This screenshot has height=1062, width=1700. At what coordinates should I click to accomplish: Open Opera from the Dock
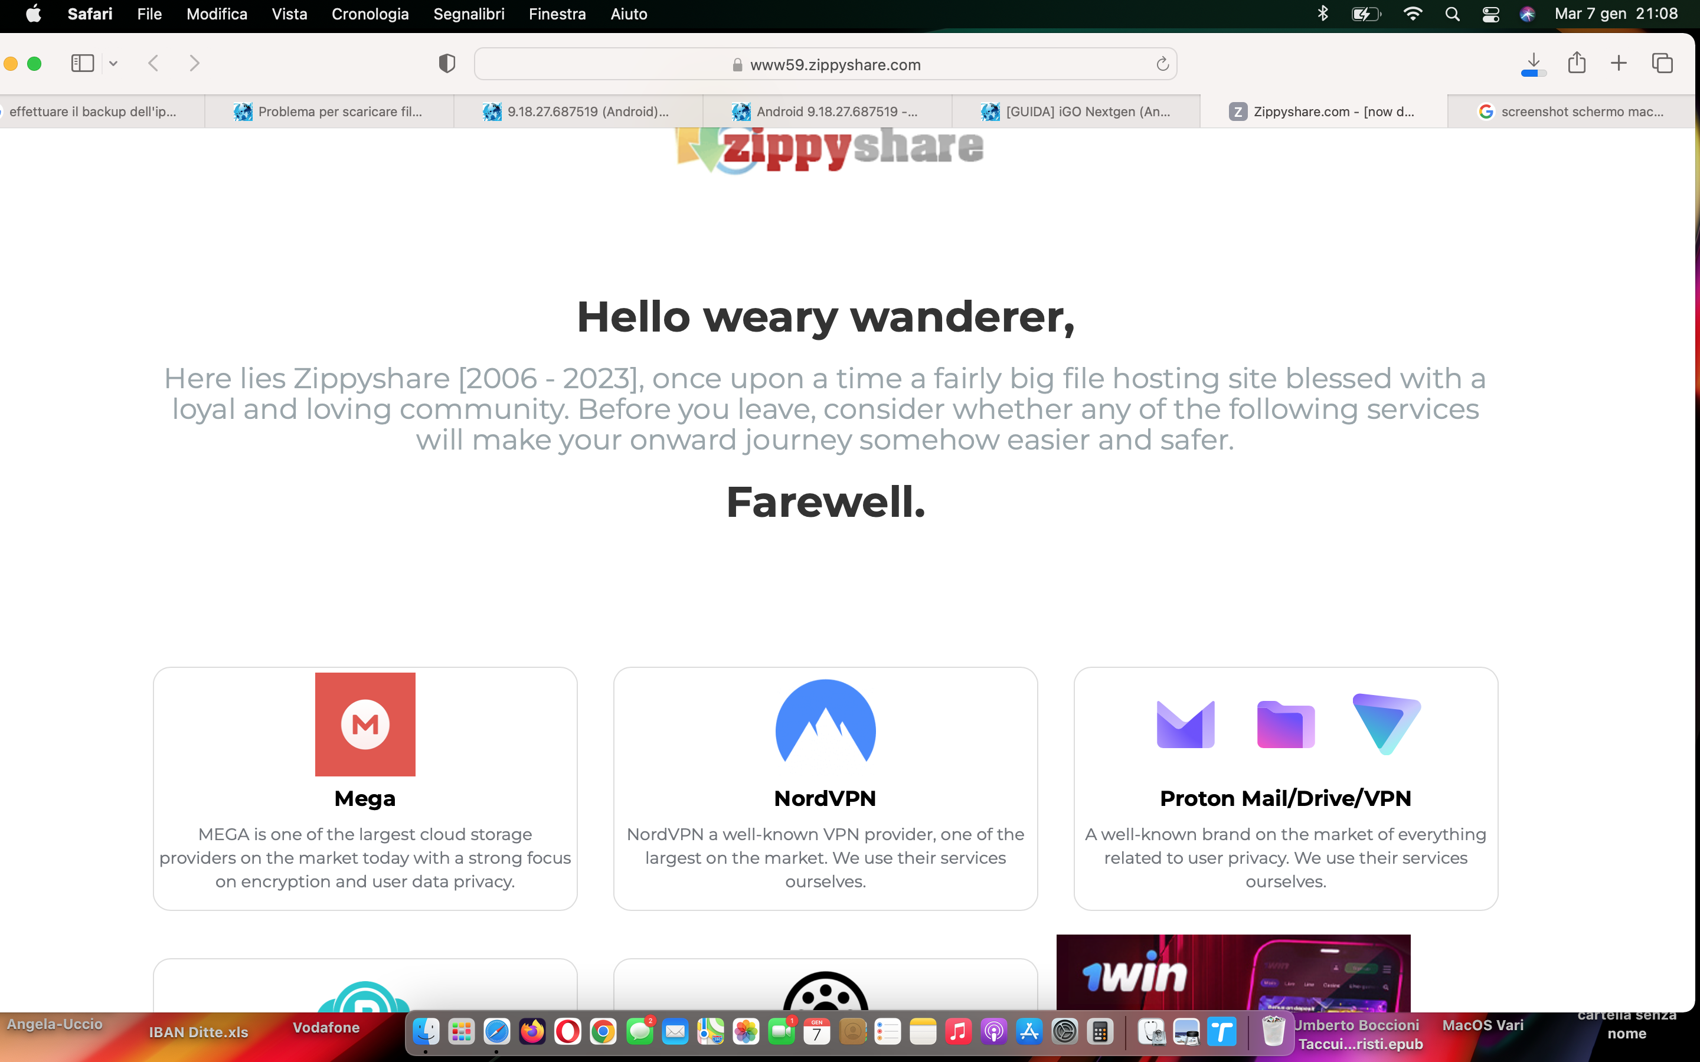click(568, 1032)
